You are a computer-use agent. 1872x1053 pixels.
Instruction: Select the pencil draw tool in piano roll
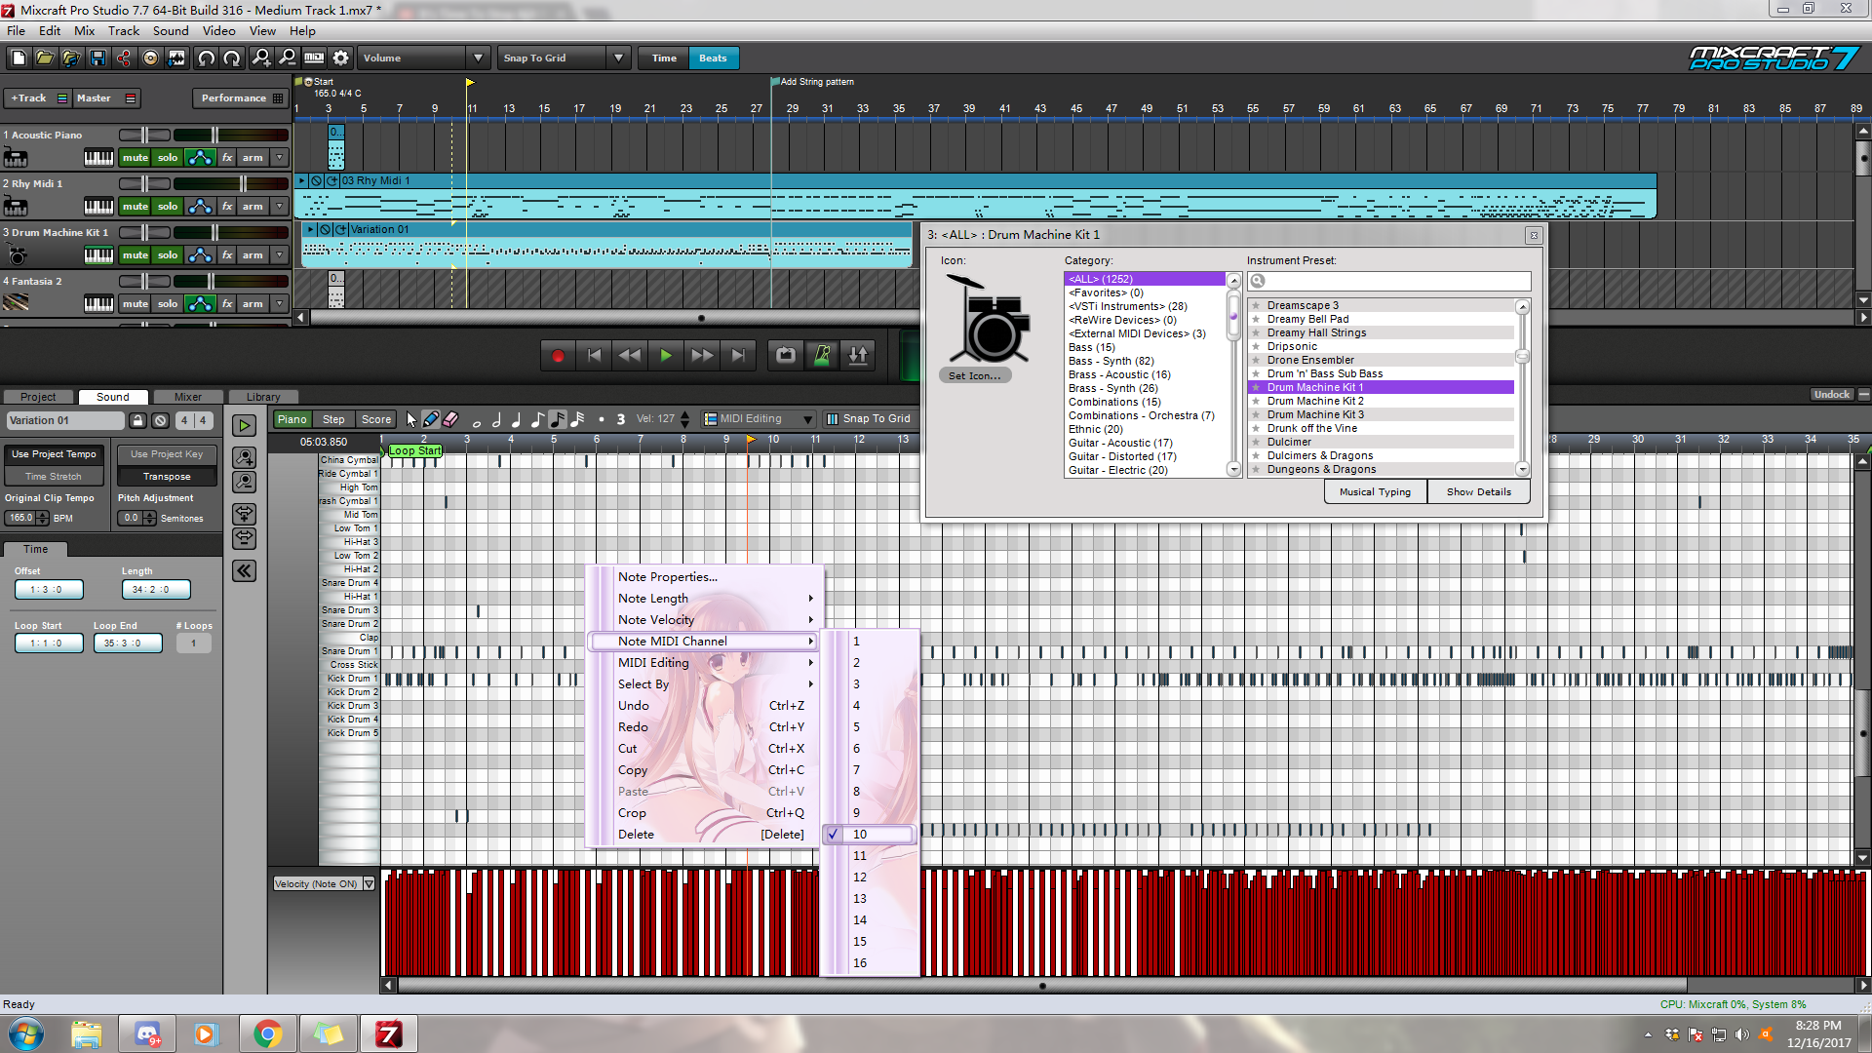[x=431, y=419]
